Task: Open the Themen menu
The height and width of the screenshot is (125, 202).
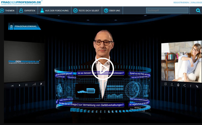Action: point(7,10)
